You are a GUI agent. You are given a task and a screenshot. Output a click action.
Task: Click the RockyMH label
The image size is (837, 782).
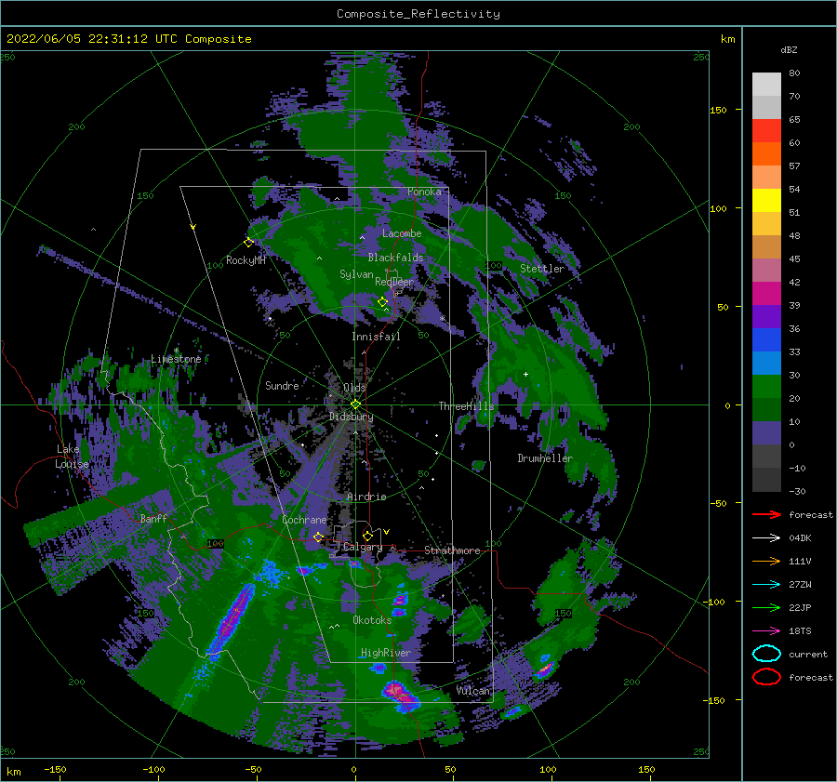246,260
